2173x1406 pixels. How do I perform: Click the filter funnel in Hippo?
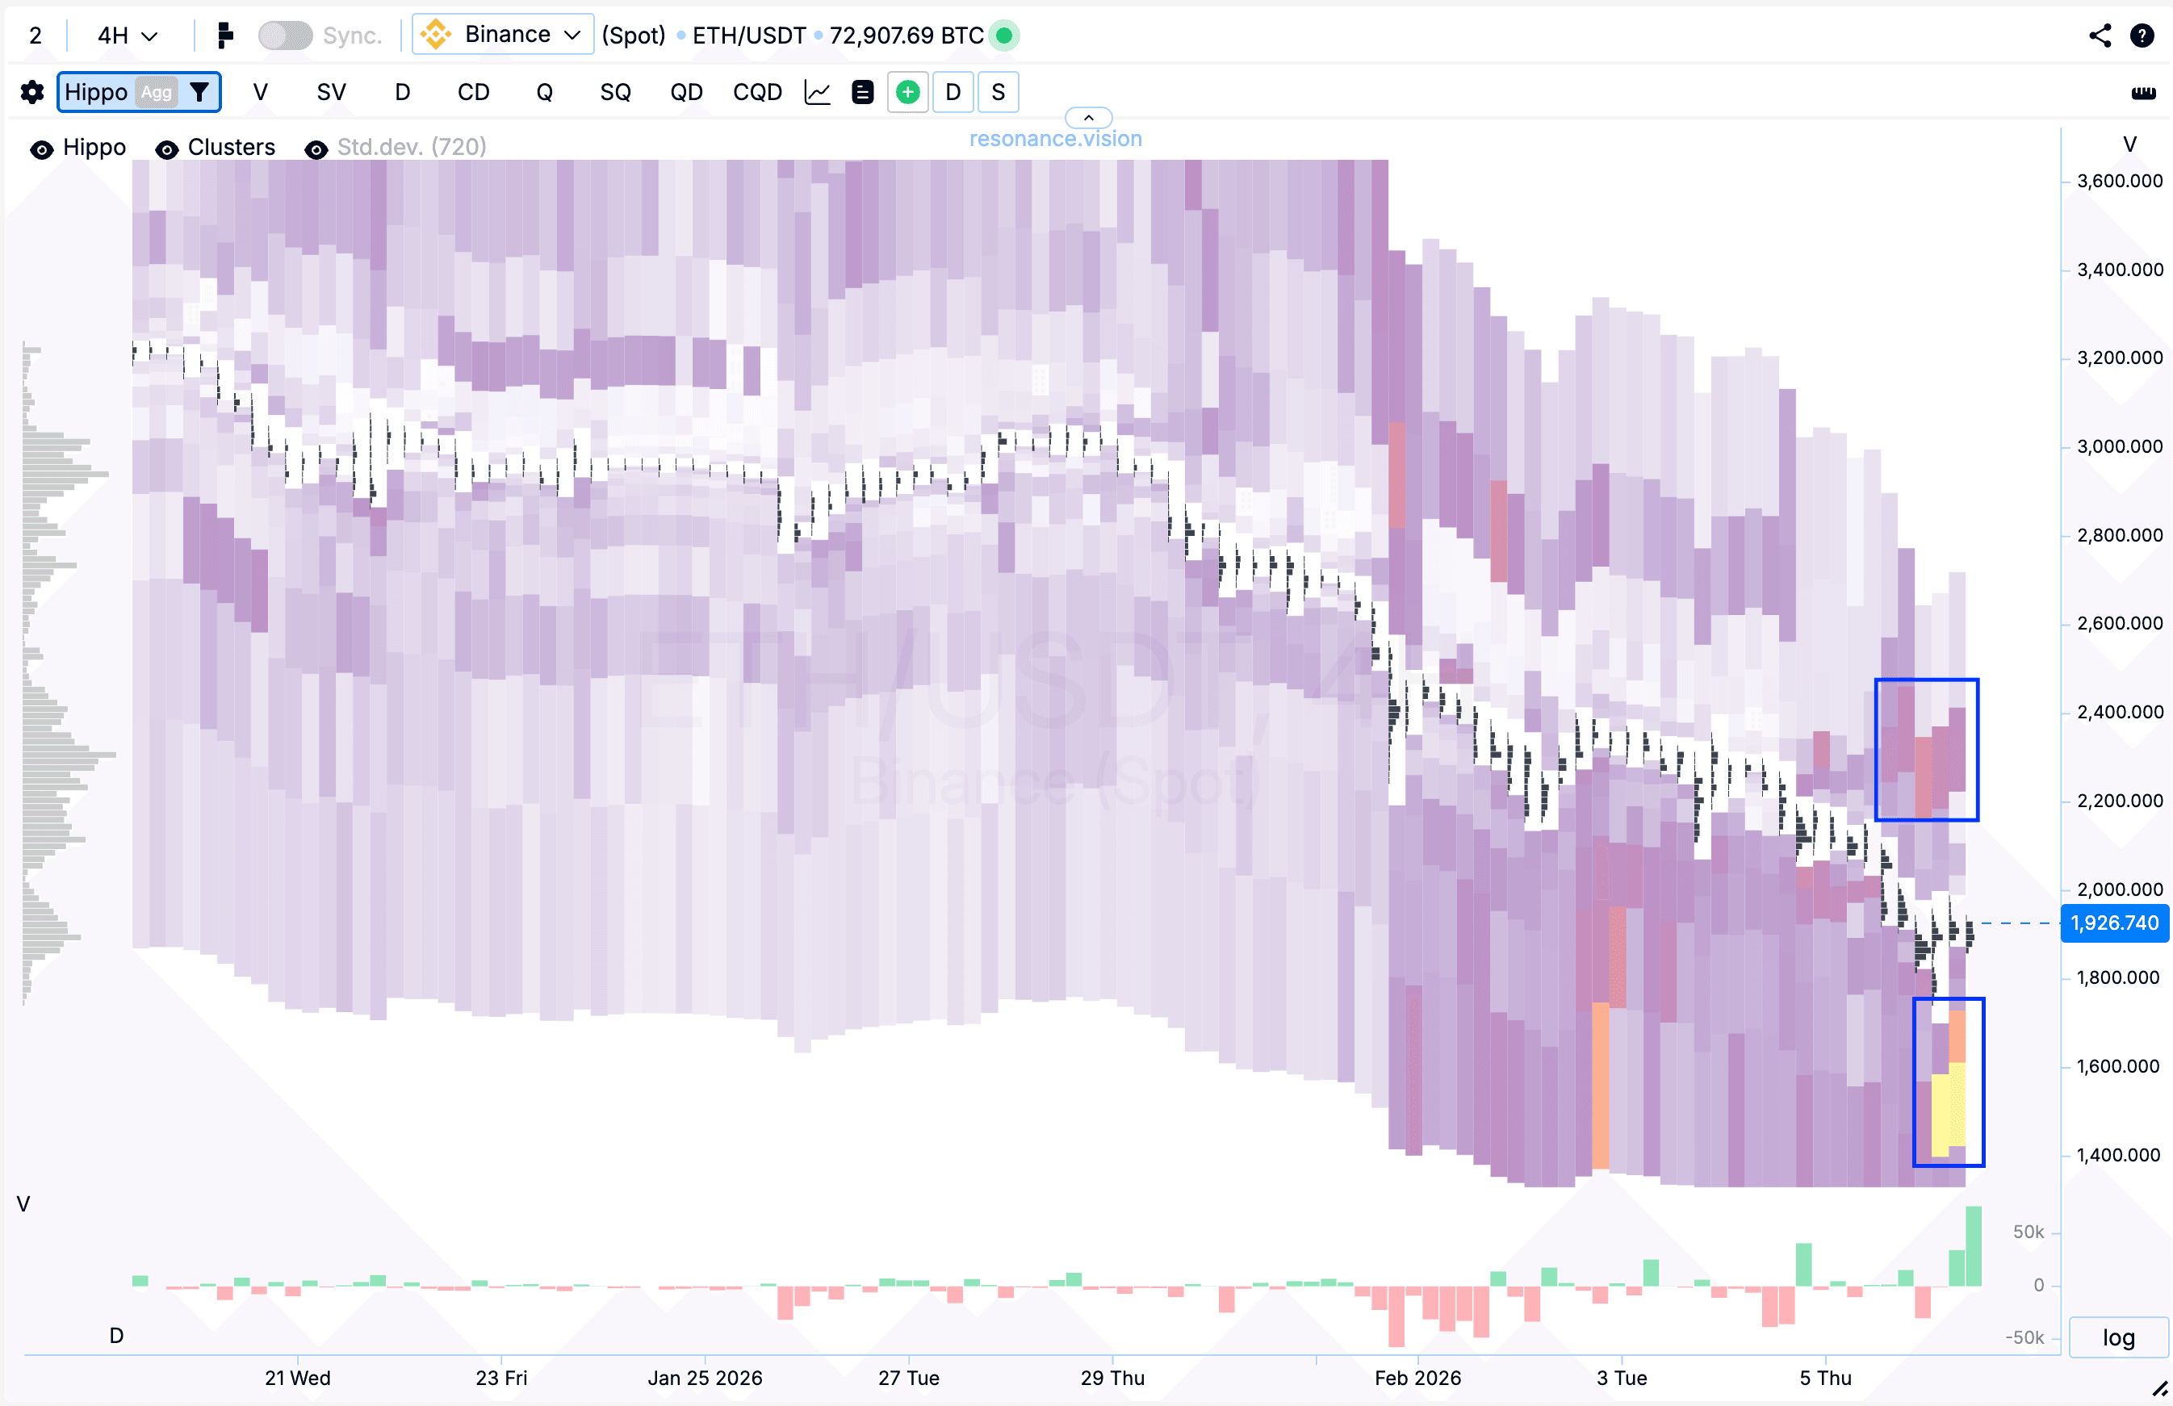tap(199, 92)
